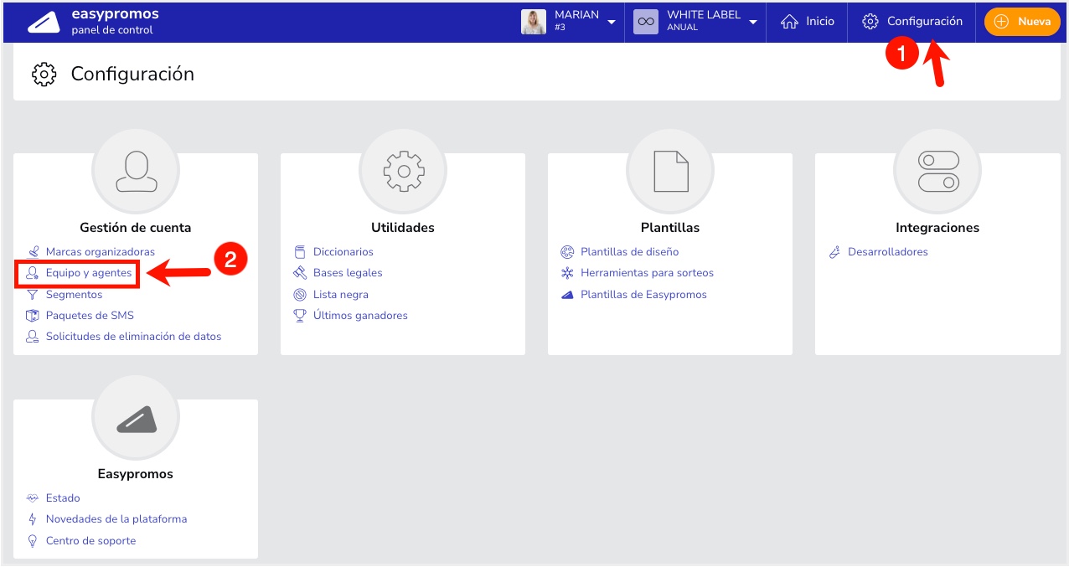Screen dimensions: 1069x567
Task: Click the Integraciones toggles icon
Action: (x=938, y=171)
